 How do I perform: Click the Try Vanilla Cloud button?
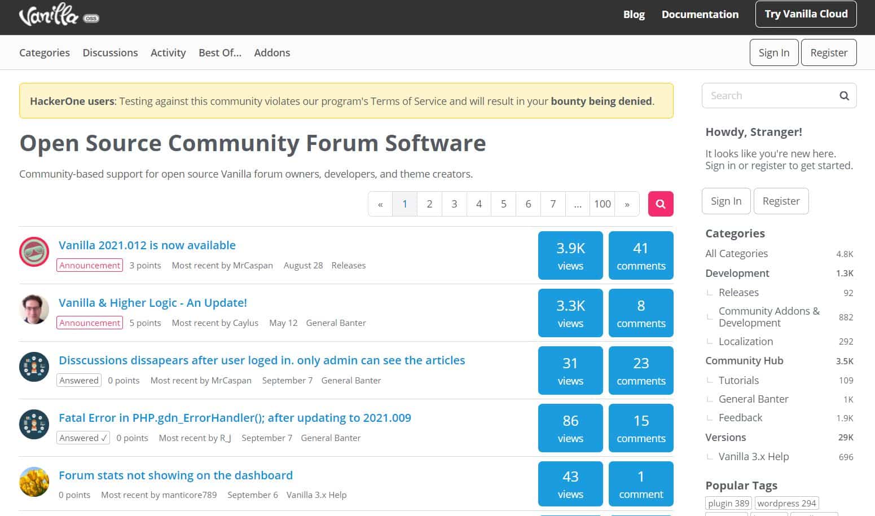pos(806,14)
